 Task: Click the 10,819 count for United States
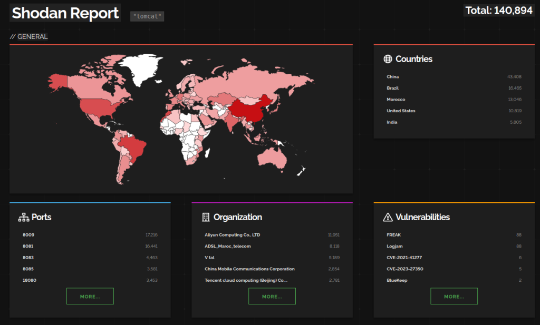515,111
